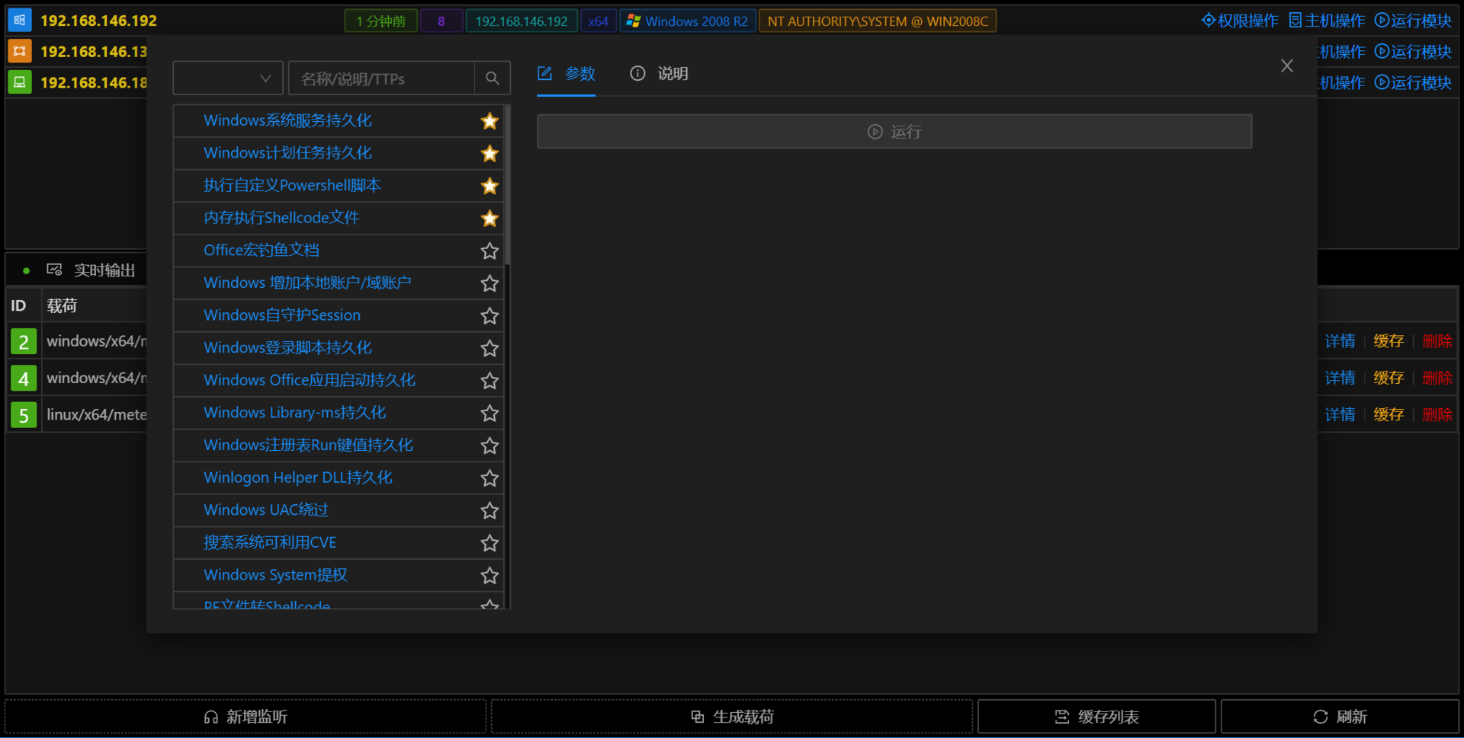Click 运行模块 on first host
This screenshot has height=738, width=1464.
1413,21
